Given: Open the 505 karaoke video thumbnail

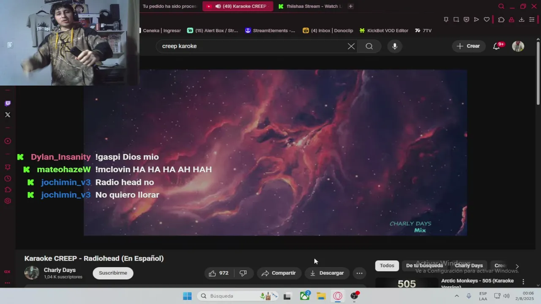Looking at the screenshot, I should [407, 283].
